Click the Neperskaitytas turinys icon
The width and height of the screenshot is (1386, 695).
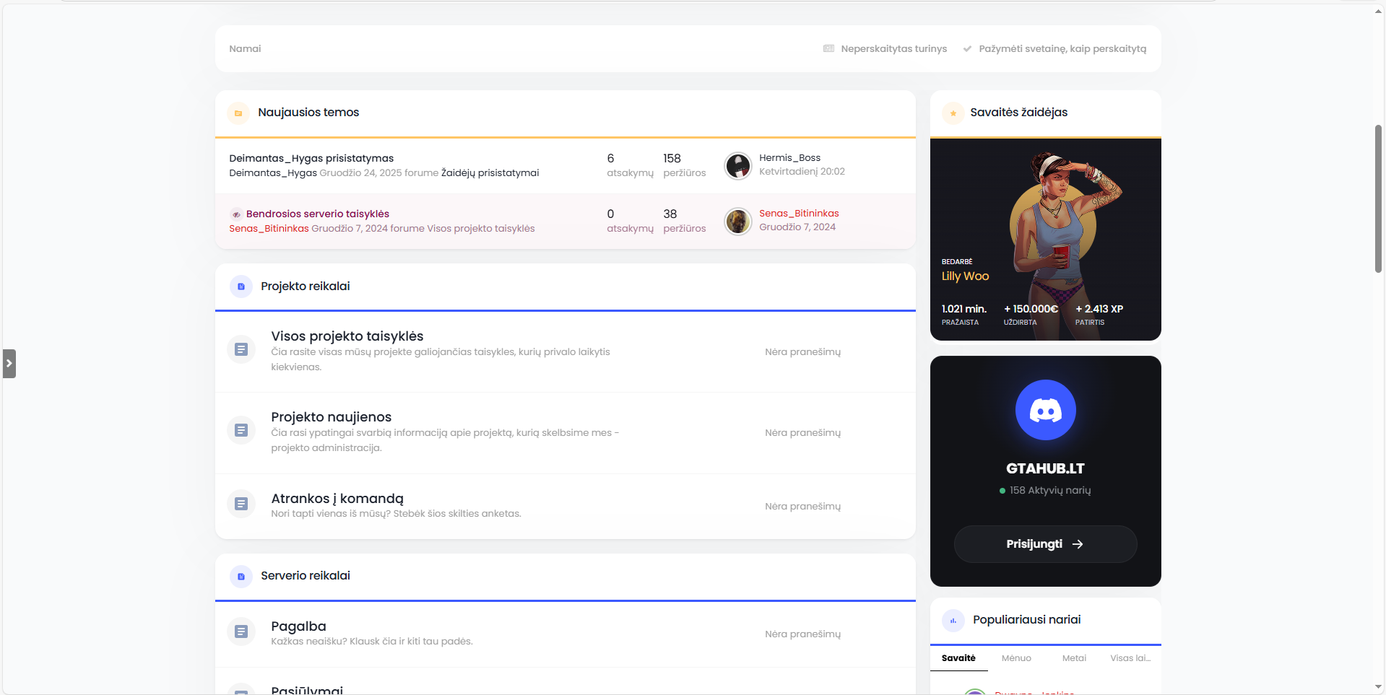(828, 48)
